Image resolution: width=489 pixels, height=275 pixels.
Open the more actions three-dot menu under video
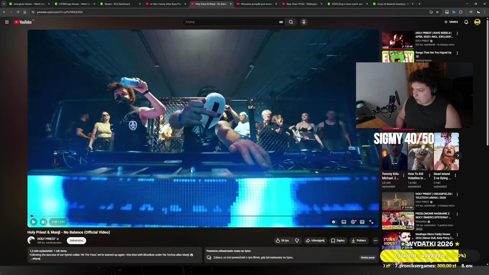pos(376,241)
